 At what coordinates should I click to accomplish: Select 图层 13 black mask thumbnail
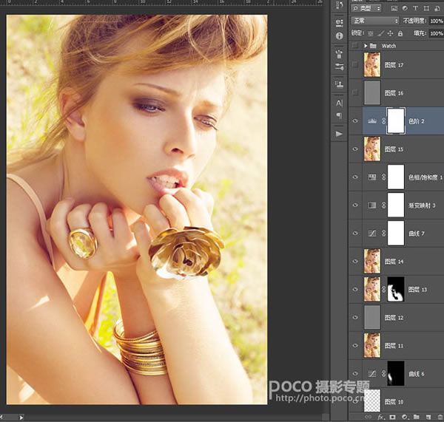[396, 290]
